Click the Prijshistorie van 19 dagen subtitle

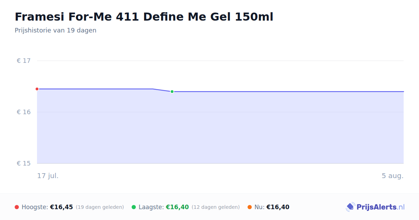56,30
